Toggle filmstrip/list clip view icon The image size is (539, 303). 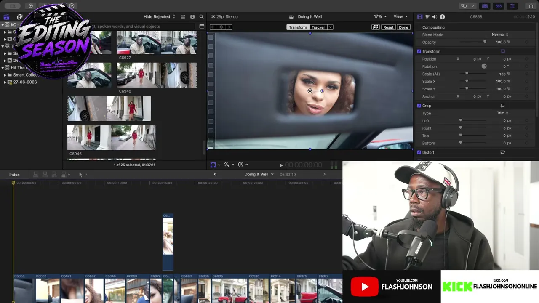click(x=183, y=17)
